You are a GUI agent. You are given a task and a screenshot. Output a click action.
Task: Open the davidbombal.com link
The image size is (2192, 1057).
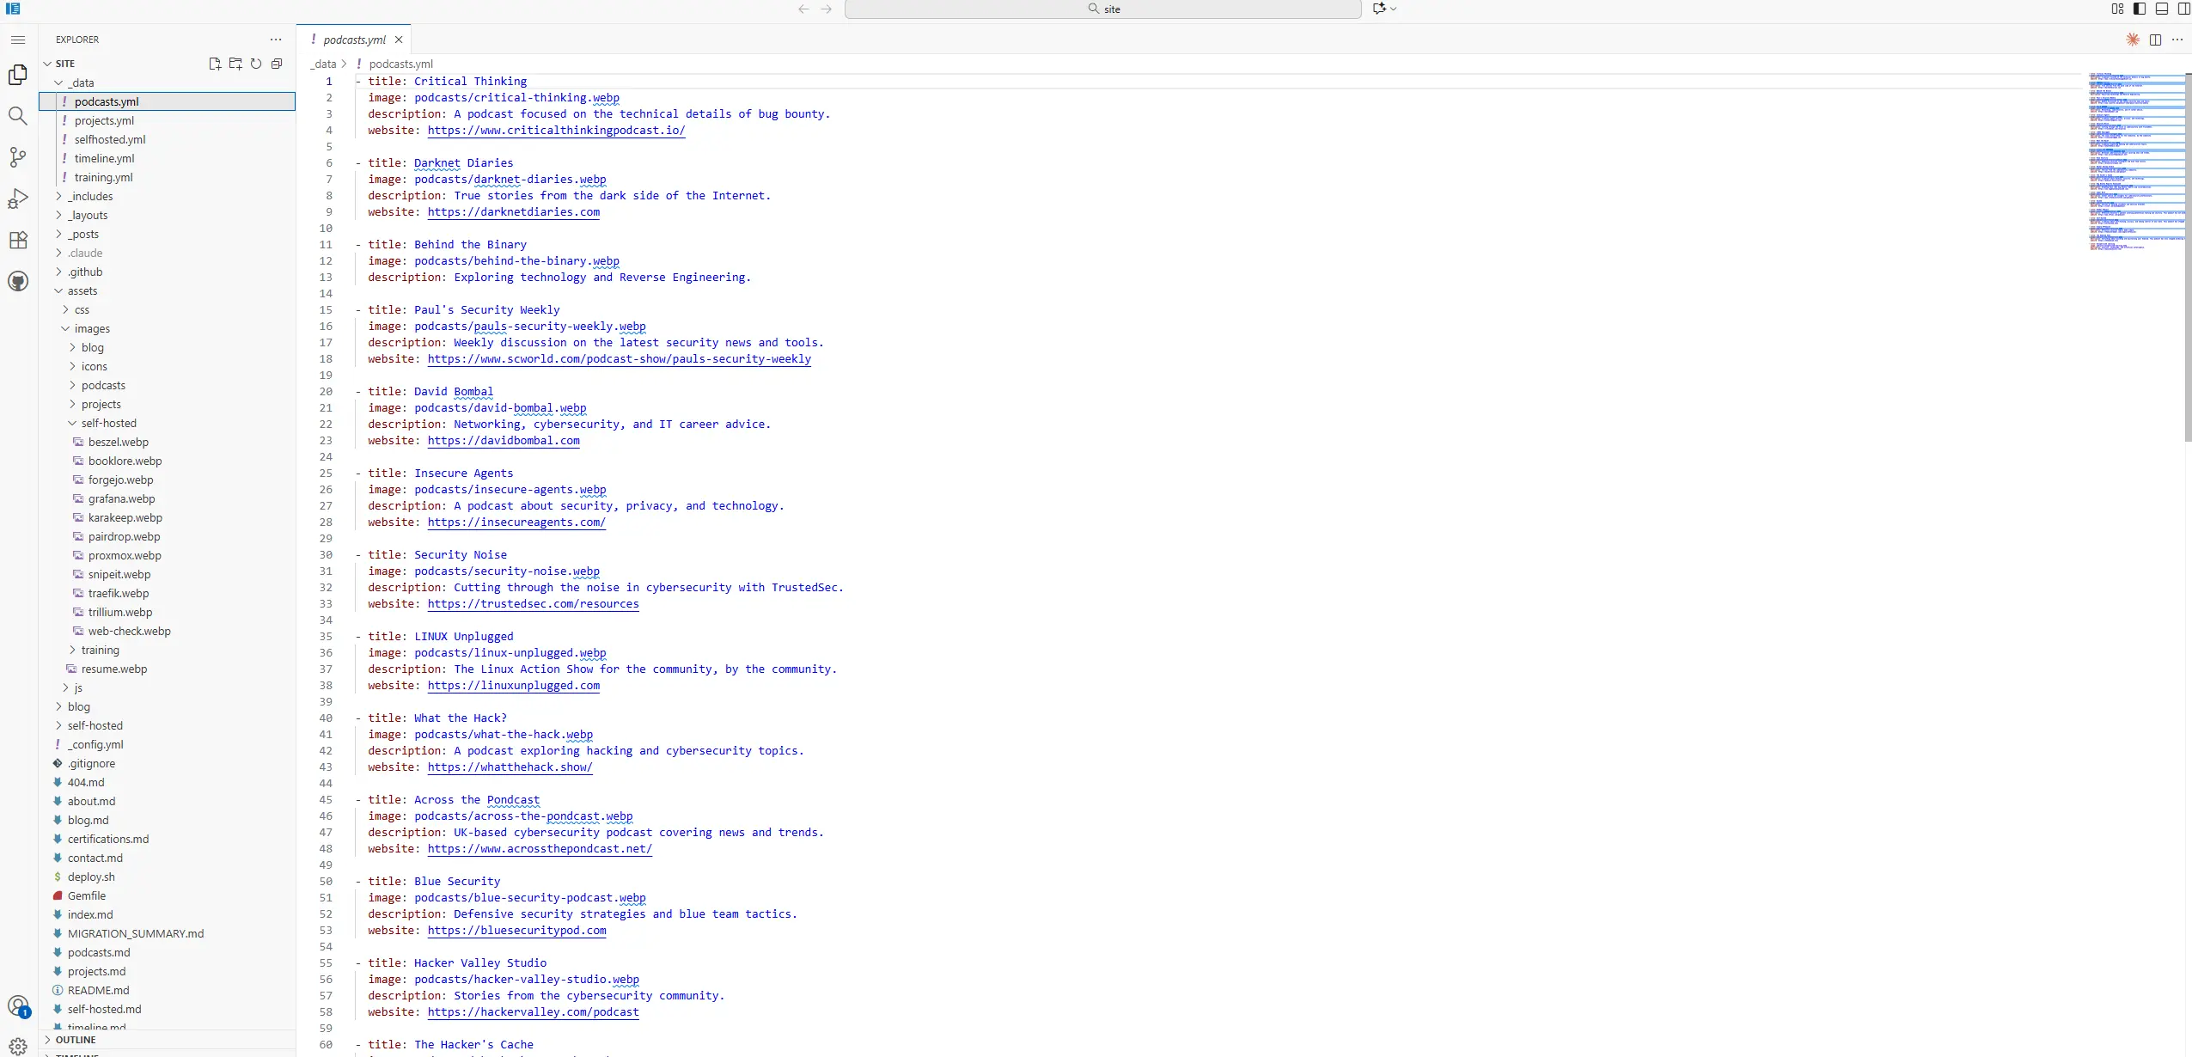[504, 441]
